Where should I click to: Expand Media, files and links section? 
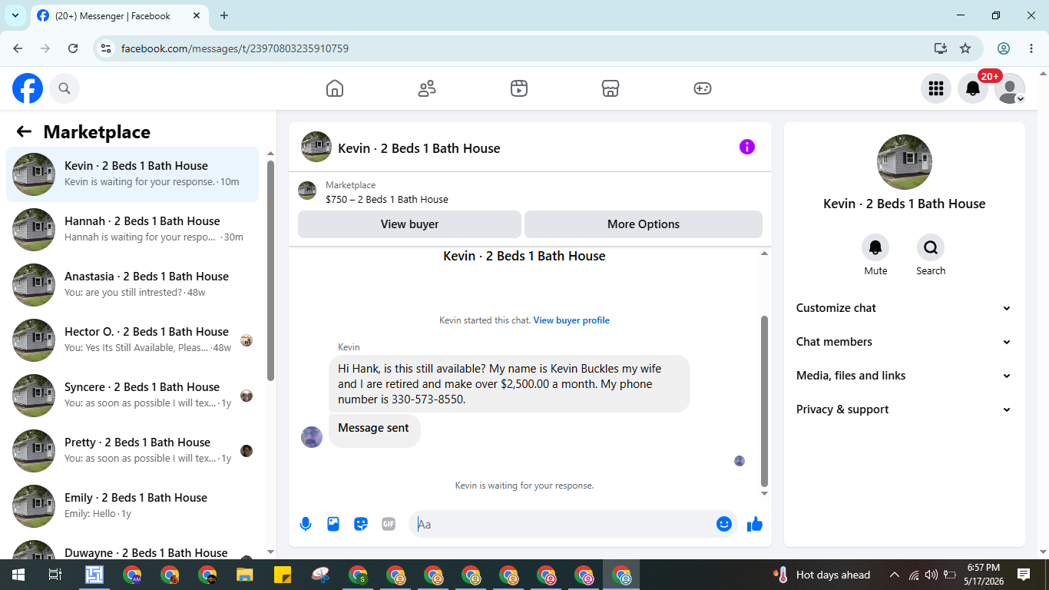coord(905,376)
